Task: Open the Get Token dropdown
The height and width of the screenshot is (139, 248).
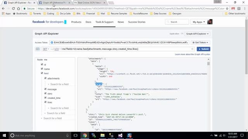Action: pyautogui.click(x=200, y=42)
